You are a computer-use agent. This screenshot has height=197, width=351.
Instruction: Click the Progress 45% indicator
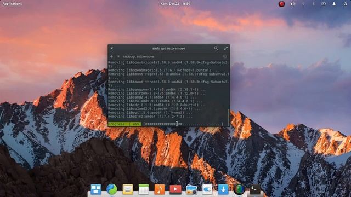pyautogui.click(x=124, y=124)
